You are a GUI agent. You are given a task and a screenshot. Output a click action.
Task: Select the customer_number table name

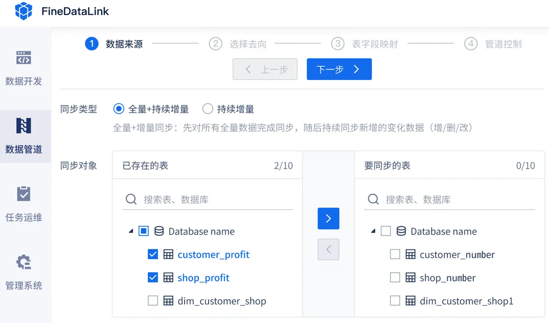click(457, 254)
